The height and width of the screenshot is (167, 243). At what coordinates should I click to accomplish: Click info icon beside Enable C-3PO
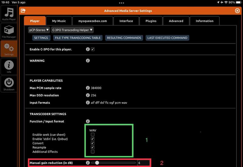pyautogui.click(x=88, y=49)
